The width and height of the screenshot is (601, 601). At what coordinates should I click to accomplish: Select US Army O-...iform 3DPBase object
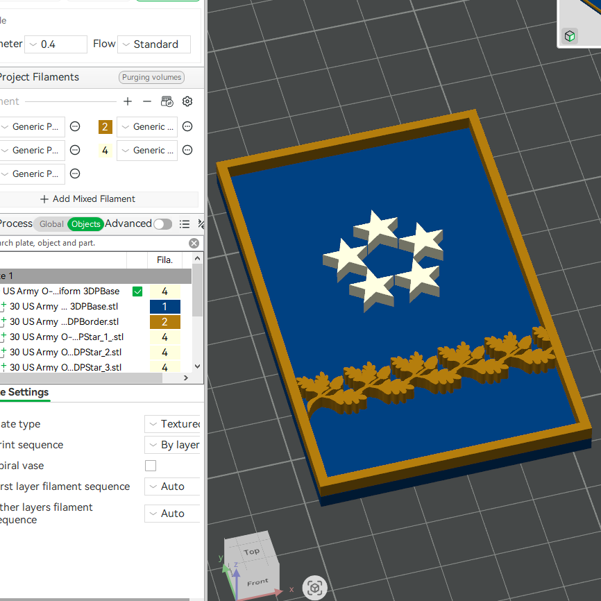pyautogui.click(x=61, y=291)
